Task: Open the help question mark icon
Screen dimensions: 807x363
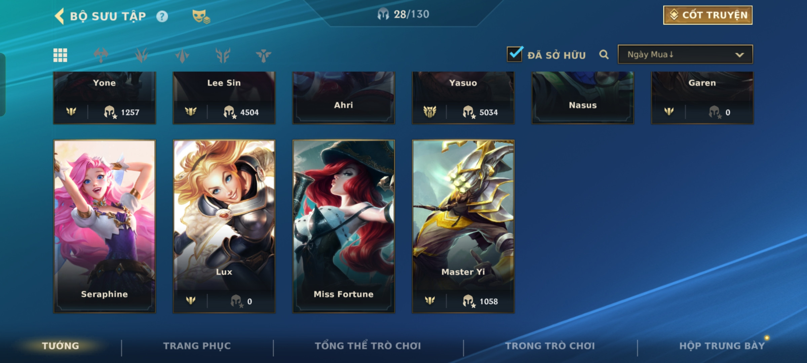Action: [x=162, y=16]
